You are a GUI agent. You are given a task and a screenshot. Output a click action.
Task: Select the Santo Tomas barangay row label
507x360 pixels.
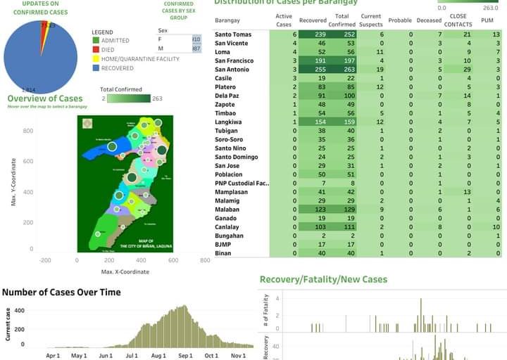[x=233, y=34]
